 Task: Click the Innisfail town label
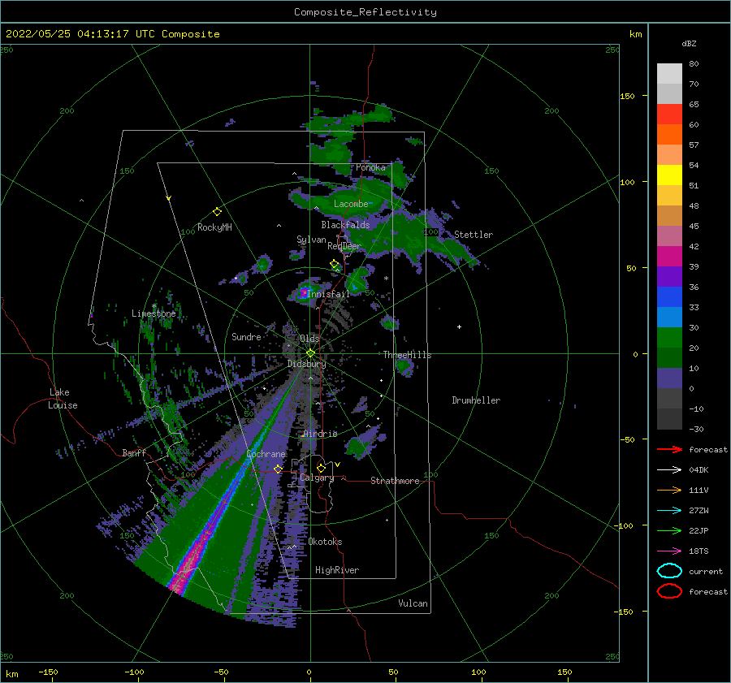(328, 294)
